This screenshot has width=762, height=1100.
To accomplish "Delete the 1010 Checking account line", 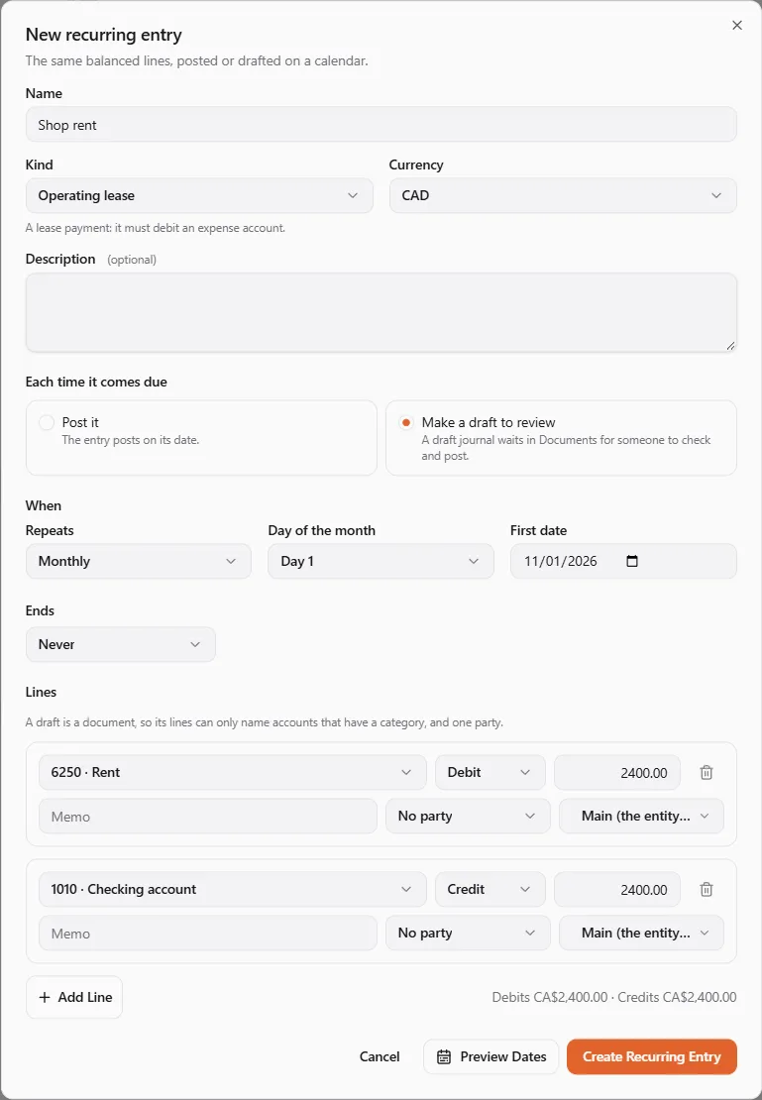I will pos(707,890).
